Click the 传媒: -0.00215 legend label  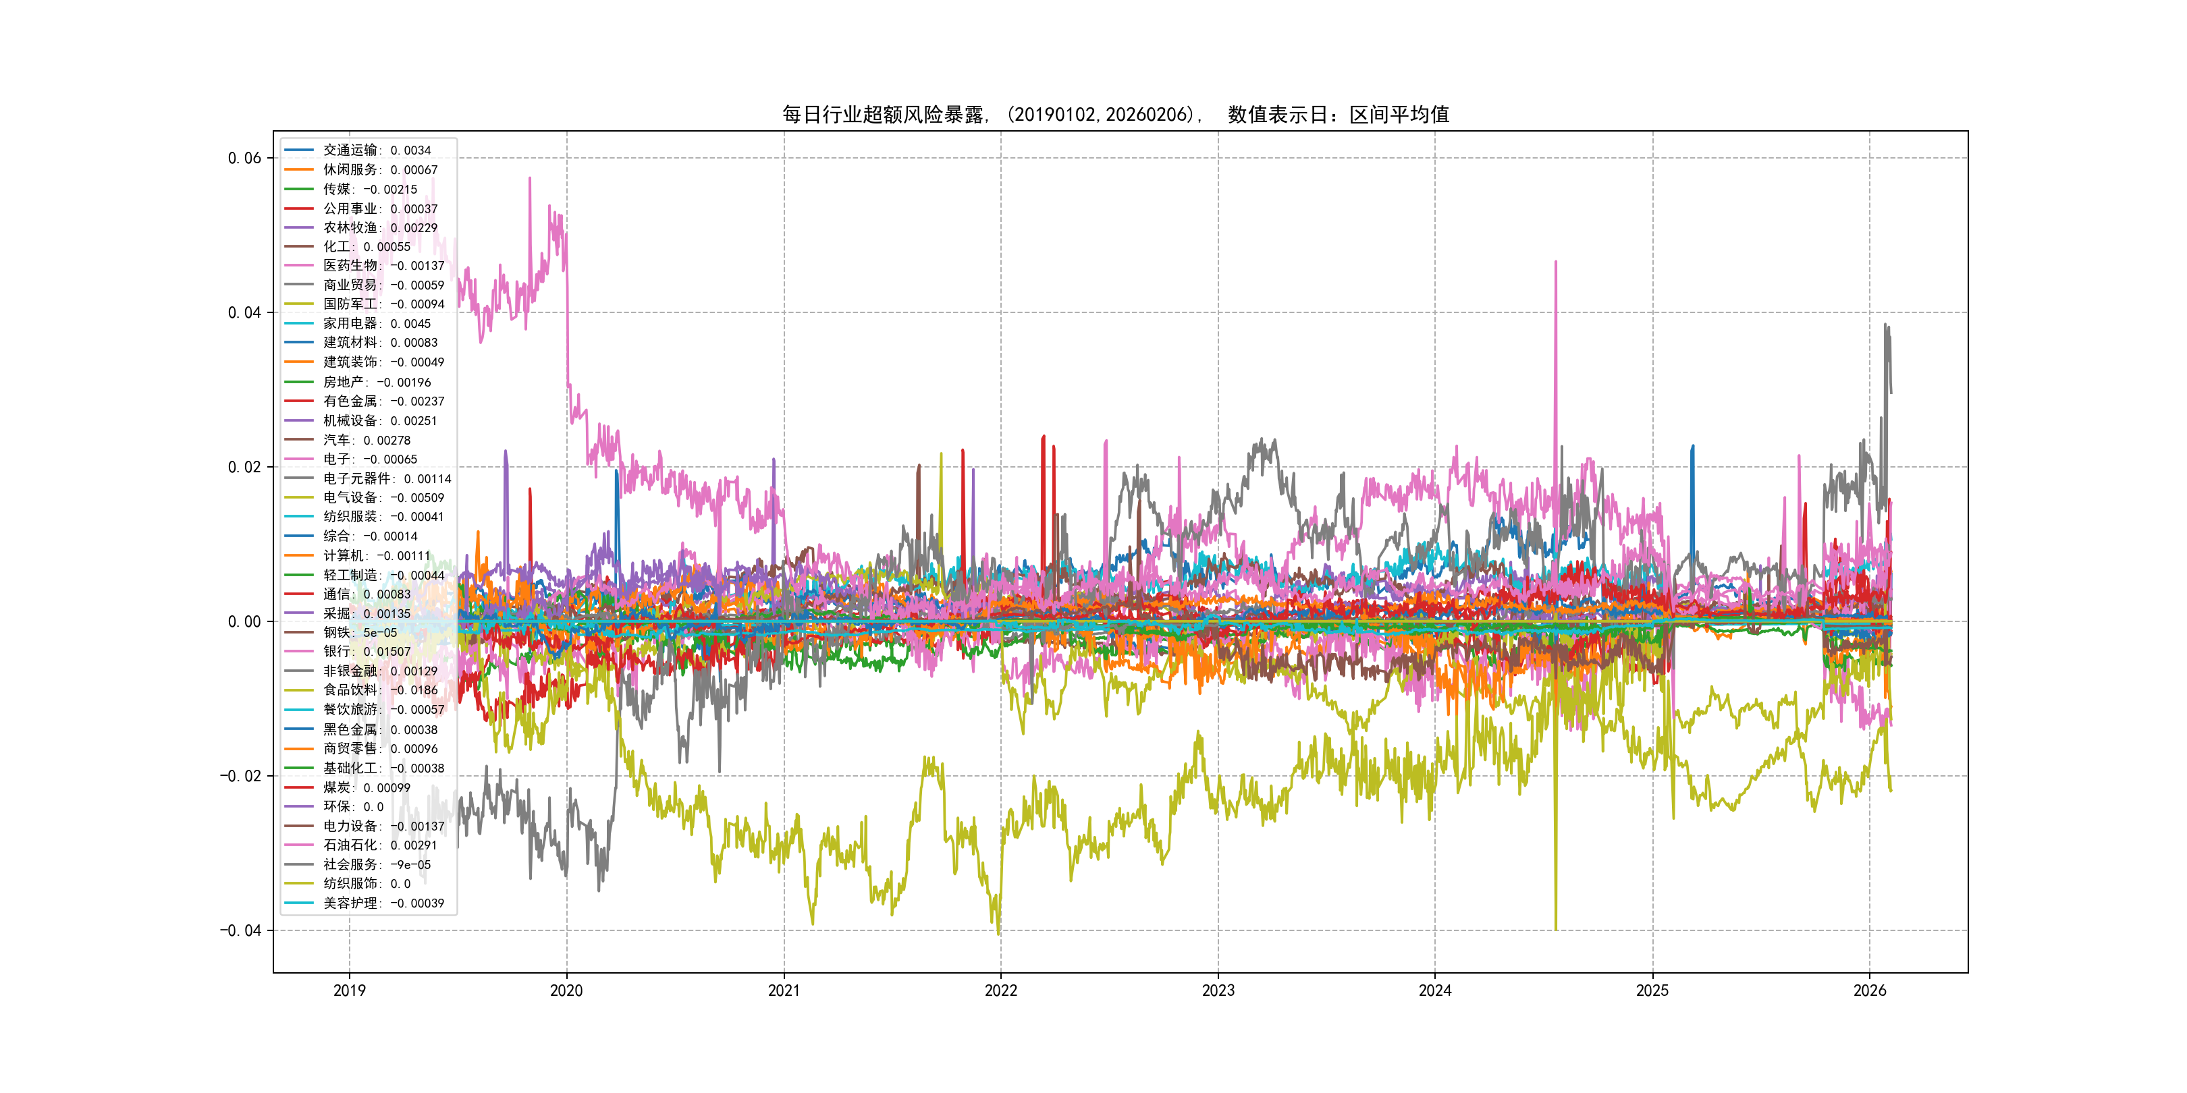(370, 189)
